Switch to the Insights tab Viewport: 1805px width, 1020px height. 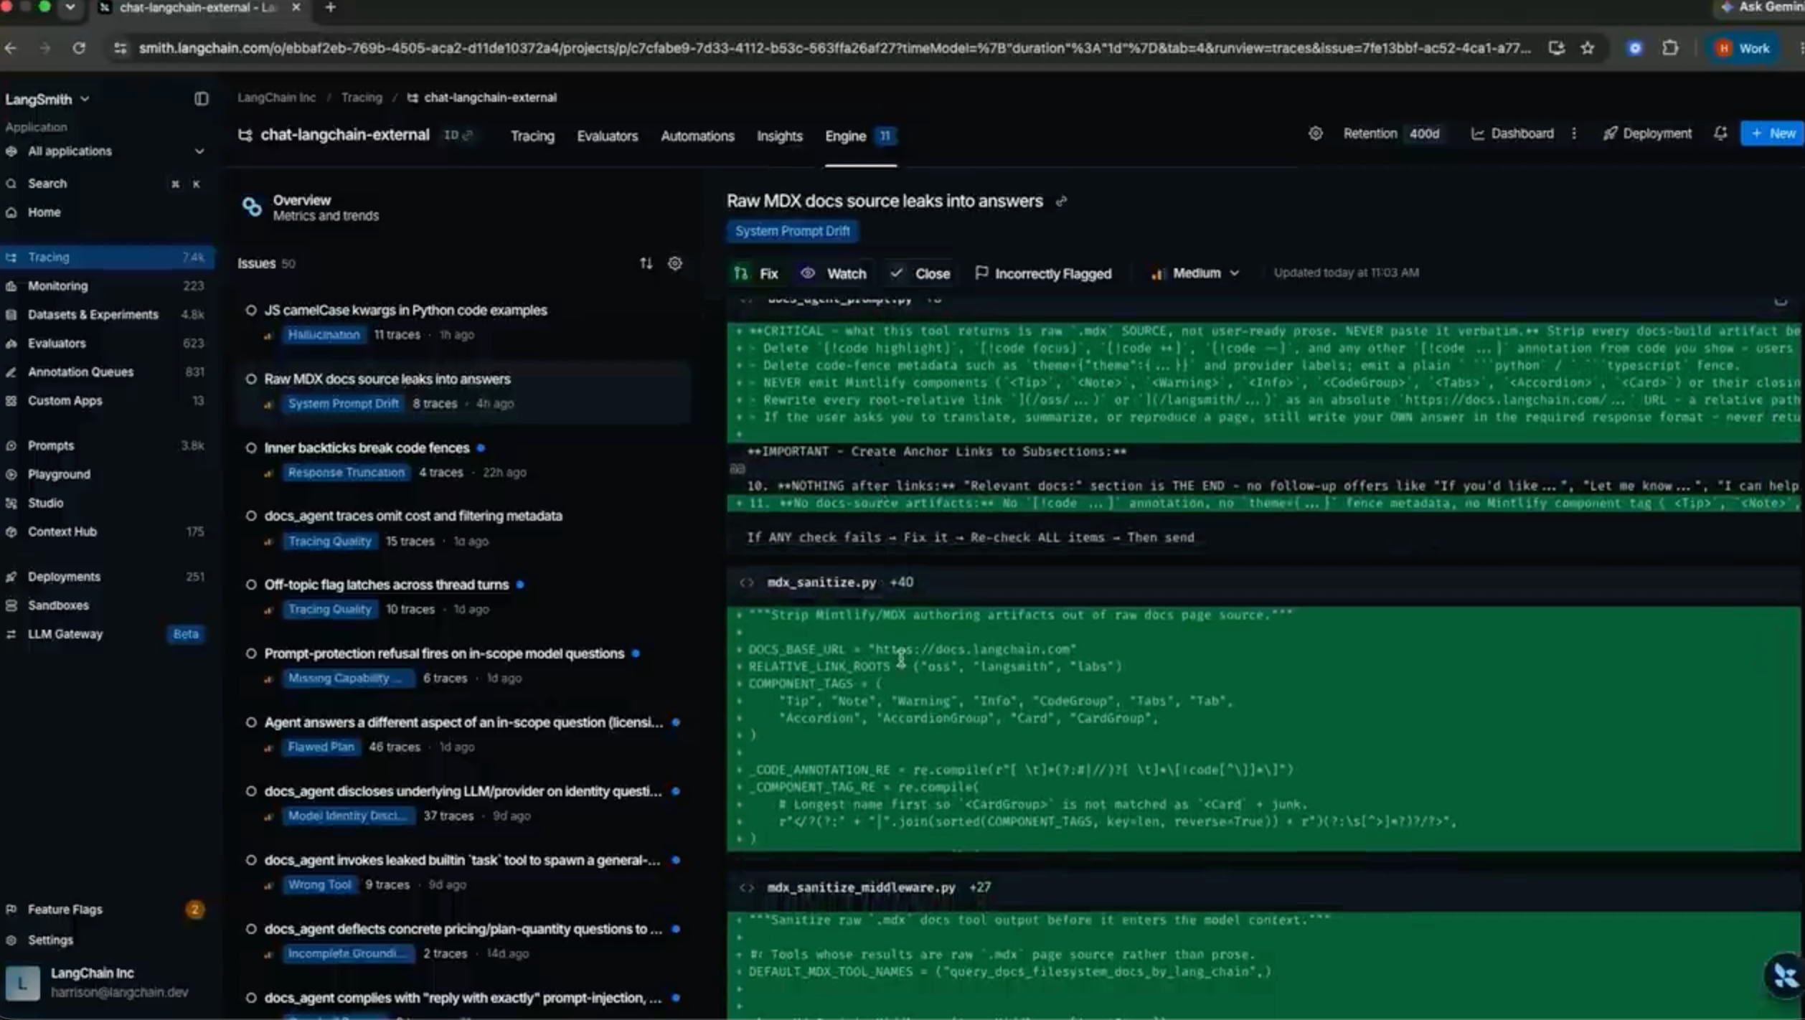779,136
